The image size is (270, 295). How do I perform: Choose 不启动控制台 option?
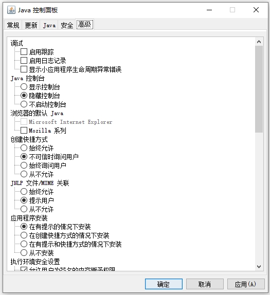tap(24, 104)
